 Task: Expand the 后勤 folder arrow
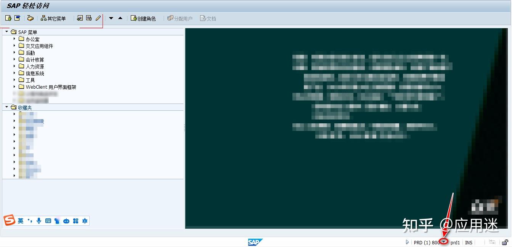point(14,53)
